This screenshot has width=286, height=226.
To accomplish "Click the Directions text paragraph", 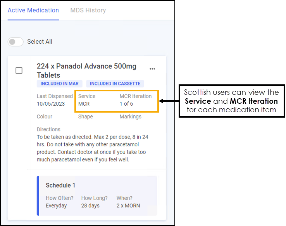I will click(91, 148).
